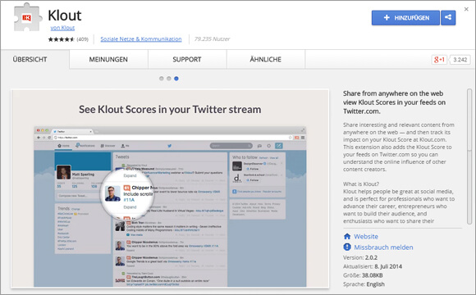The height and width of the screenshot is (295, 476).
Task: Close the extension detail dialog
Action: 466,9
